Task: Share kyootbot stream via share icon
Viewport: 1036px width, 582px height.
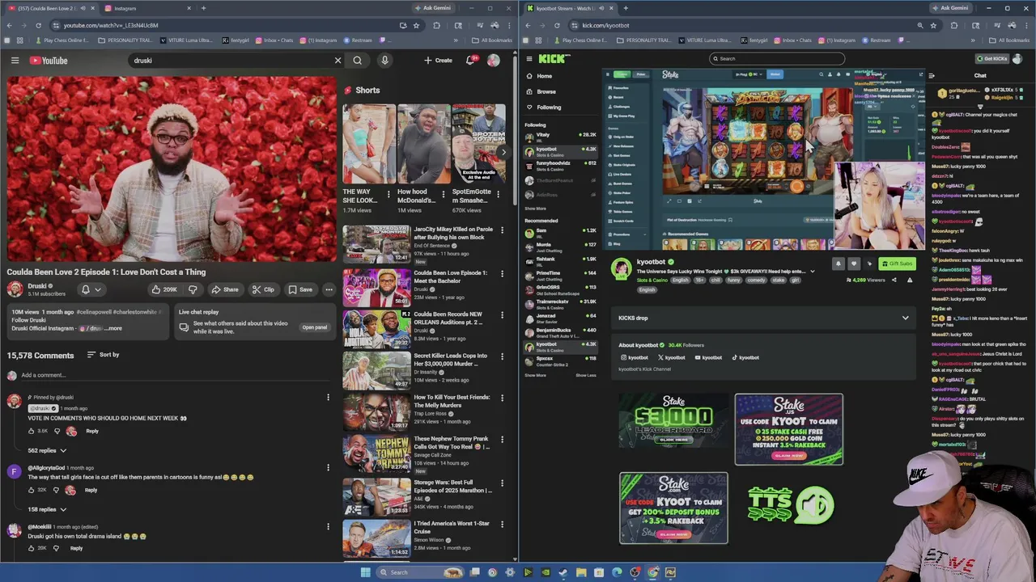Action: click(894, 280)
